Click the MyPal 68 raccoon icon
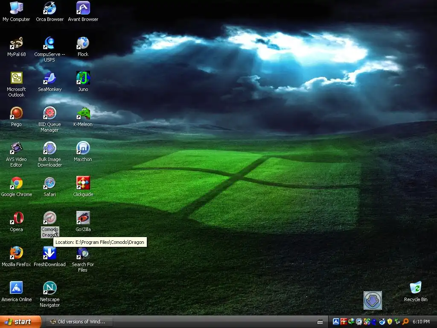 tap(16, 43)
